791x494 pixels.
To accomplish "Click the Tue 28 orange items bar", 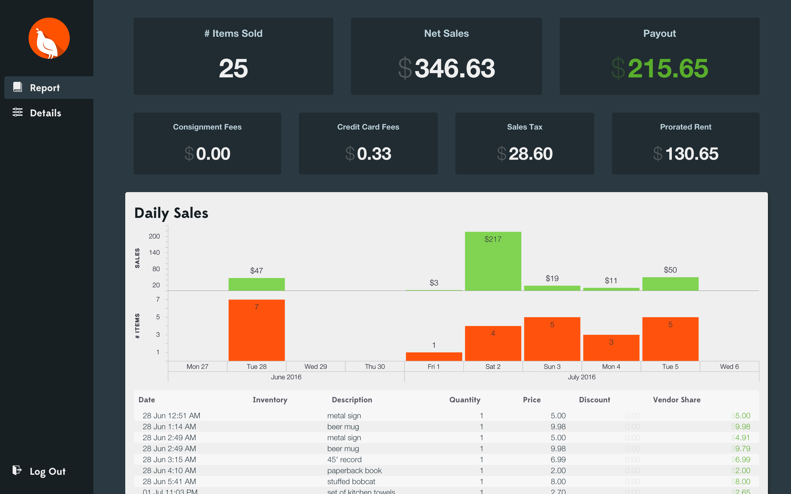I will pyautogui.click(x=256, y=330).
